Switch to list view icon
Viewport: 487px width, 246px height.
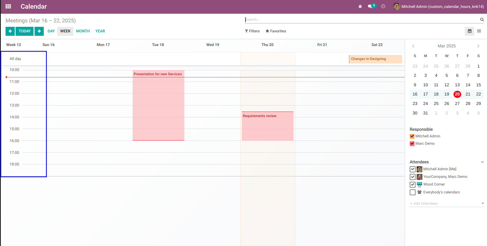[x=479, y=31]
